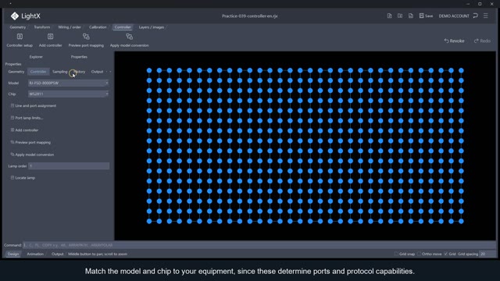Select the Sampling properties sub-tab
This screenshot has width=500, height=281.
click(60, 72)
